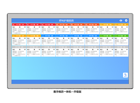This screenshot has height=103, width=140.
Task: Open the last orange-red 四 card header
Action: [x=92, y=24]
